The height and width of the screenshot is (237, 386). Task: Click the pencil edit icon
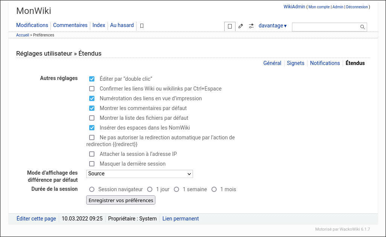[241, 26]
